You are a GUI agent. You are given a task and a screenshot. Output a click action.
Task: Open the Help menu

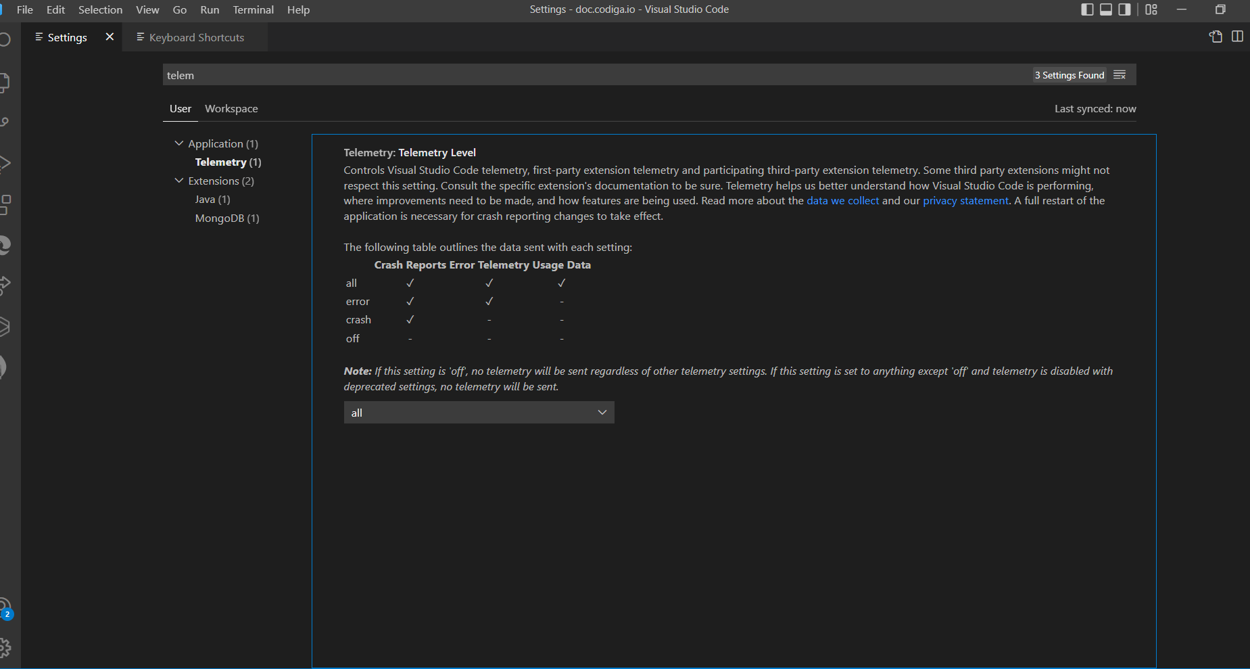298,9
